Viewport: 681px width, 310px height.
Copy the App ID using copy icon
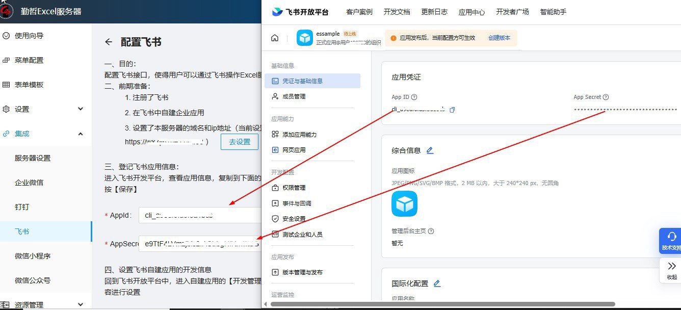pos(452,110)
